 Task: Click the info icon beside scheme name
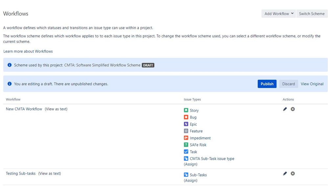click(10, 65)
